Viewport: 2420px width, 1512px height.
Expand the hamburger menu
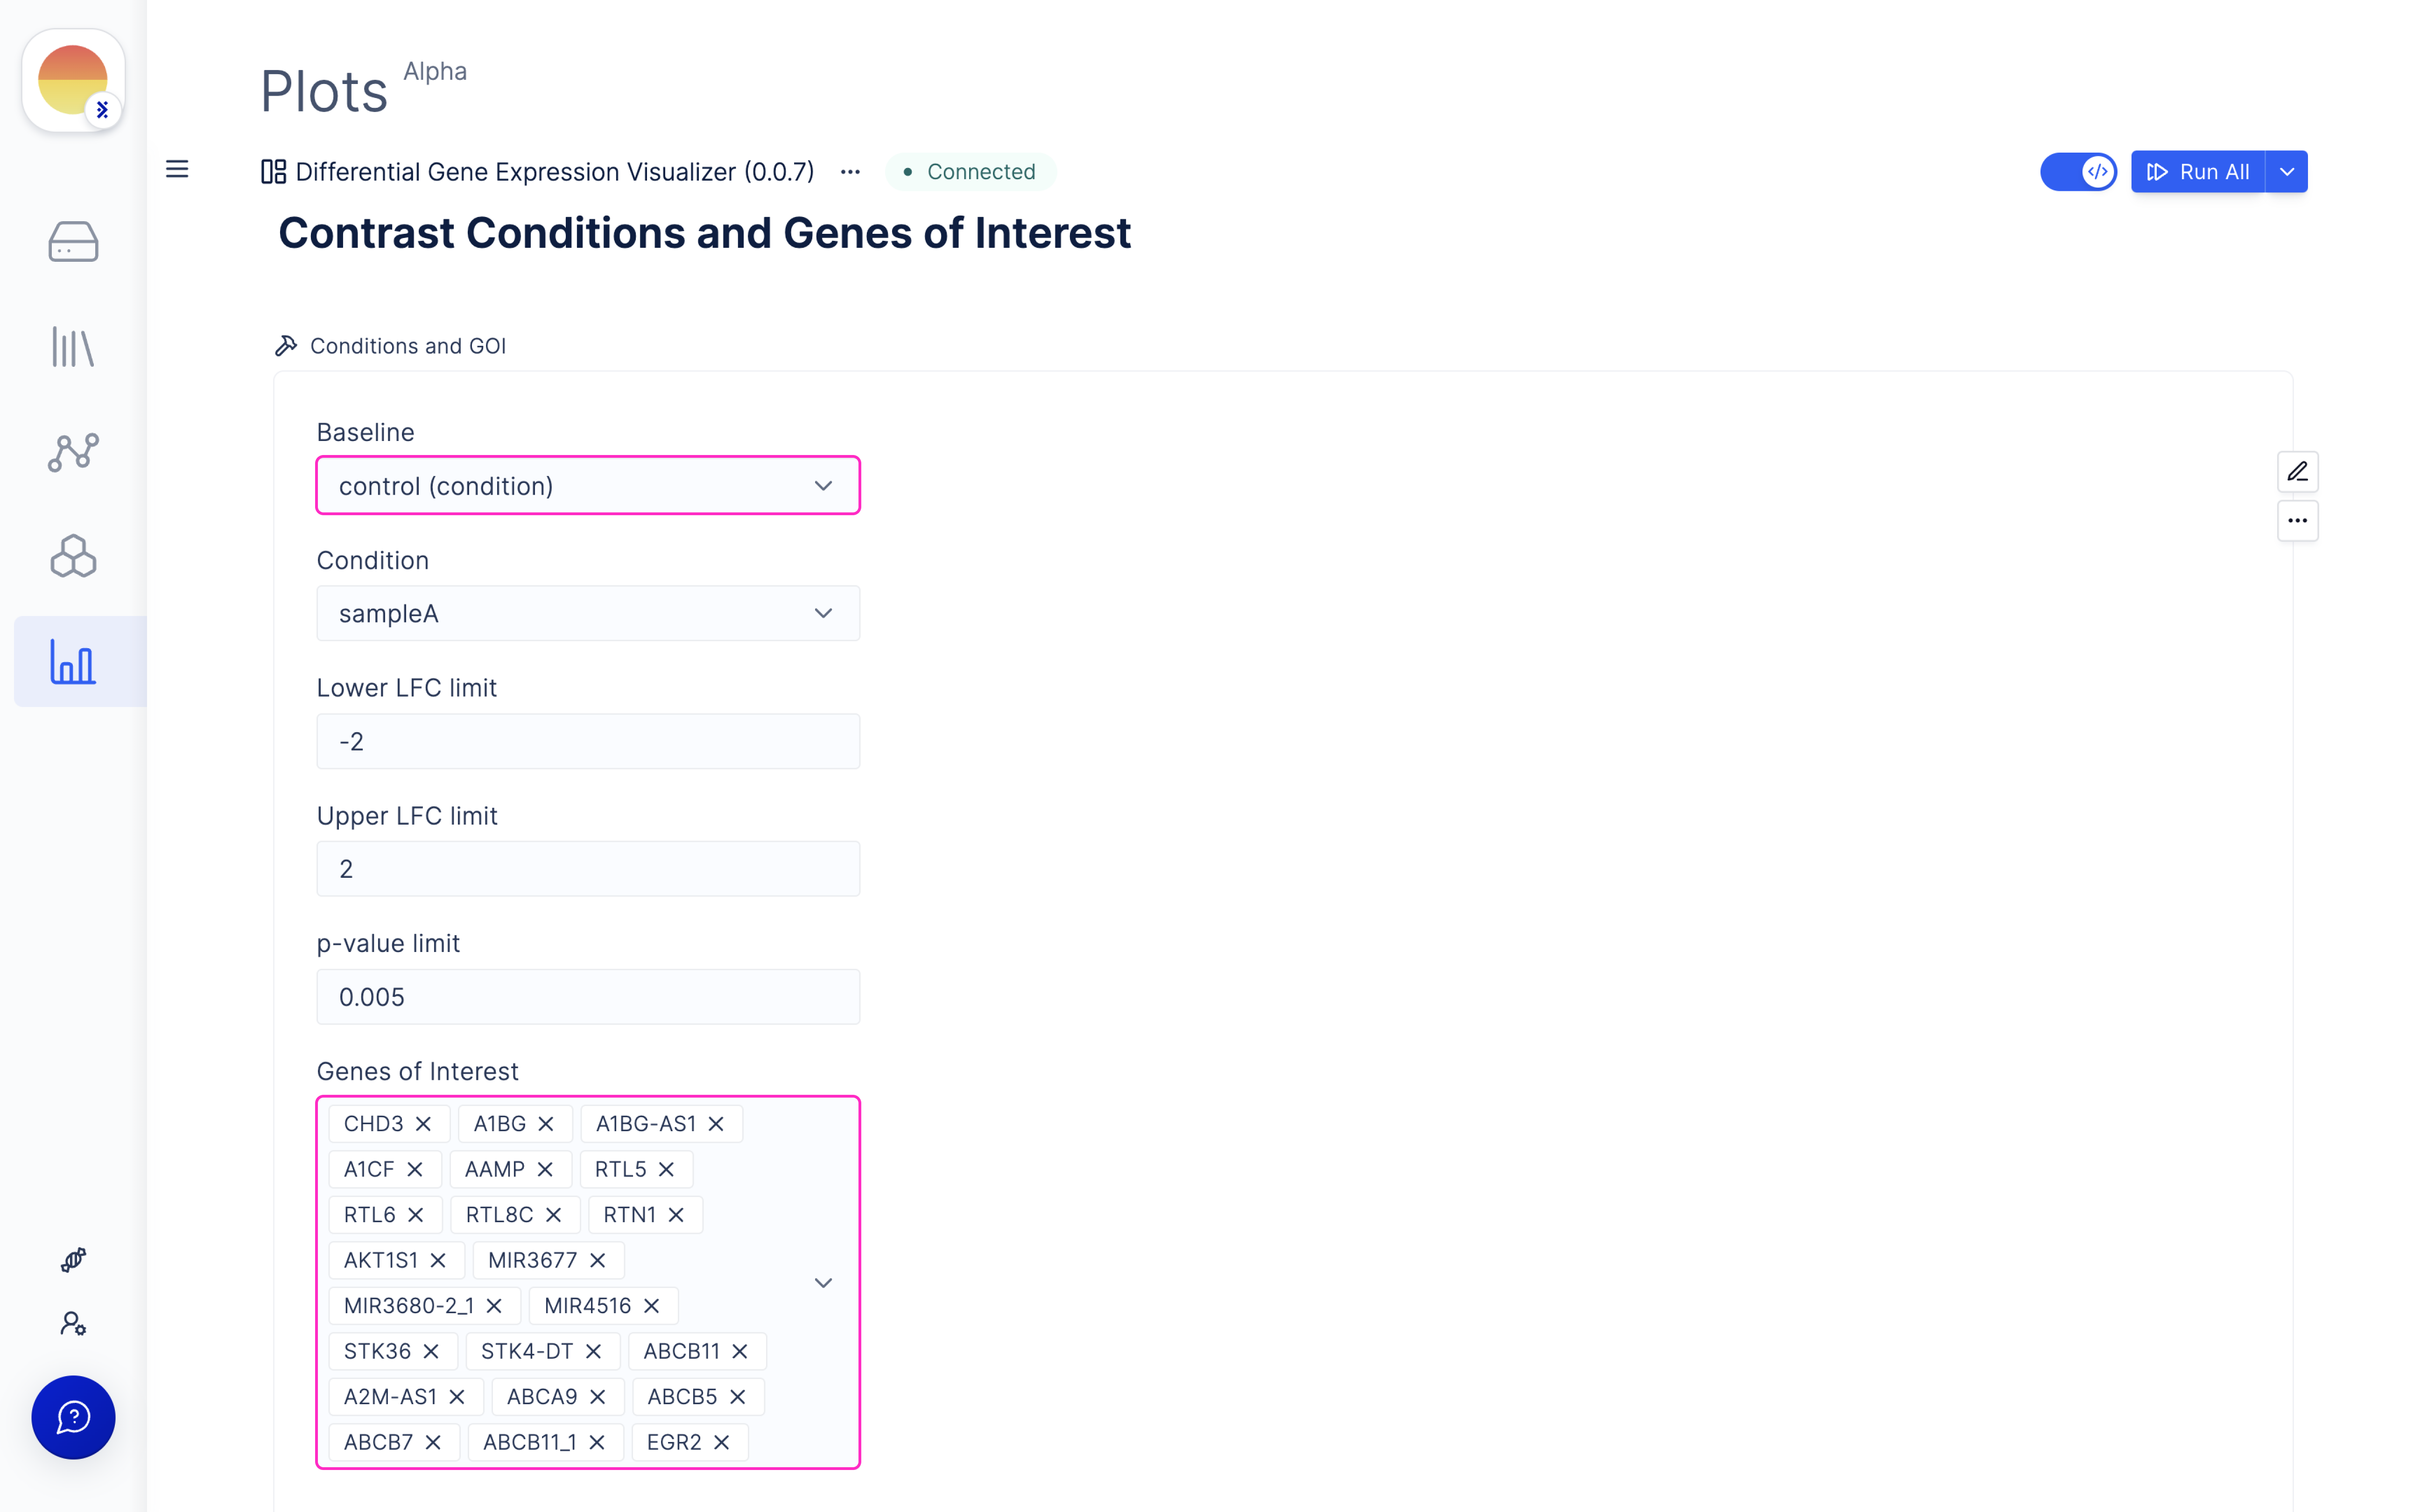[x=177, y=169]
